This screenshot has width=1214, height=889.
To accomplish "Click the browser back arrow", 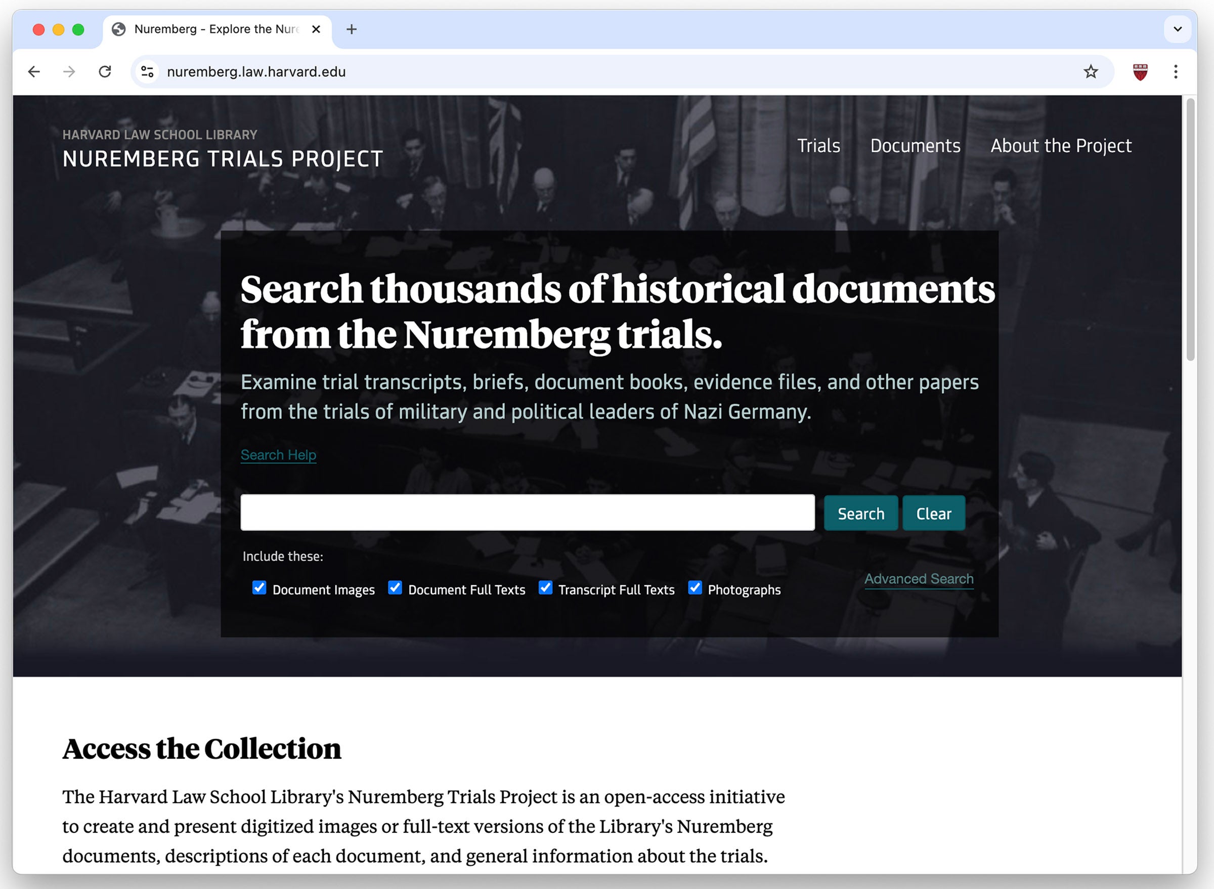I will pos(34,71).
